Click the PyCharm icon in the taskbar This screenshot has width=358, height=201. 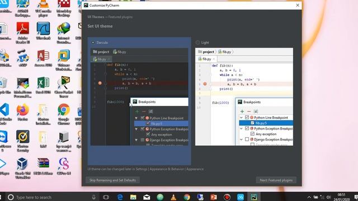coord(254,197)
